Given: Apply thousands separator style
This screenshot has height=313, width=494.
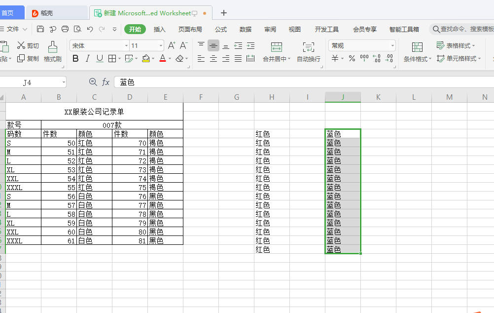Looking at the screenshot, I should click(x=364, y=58).
